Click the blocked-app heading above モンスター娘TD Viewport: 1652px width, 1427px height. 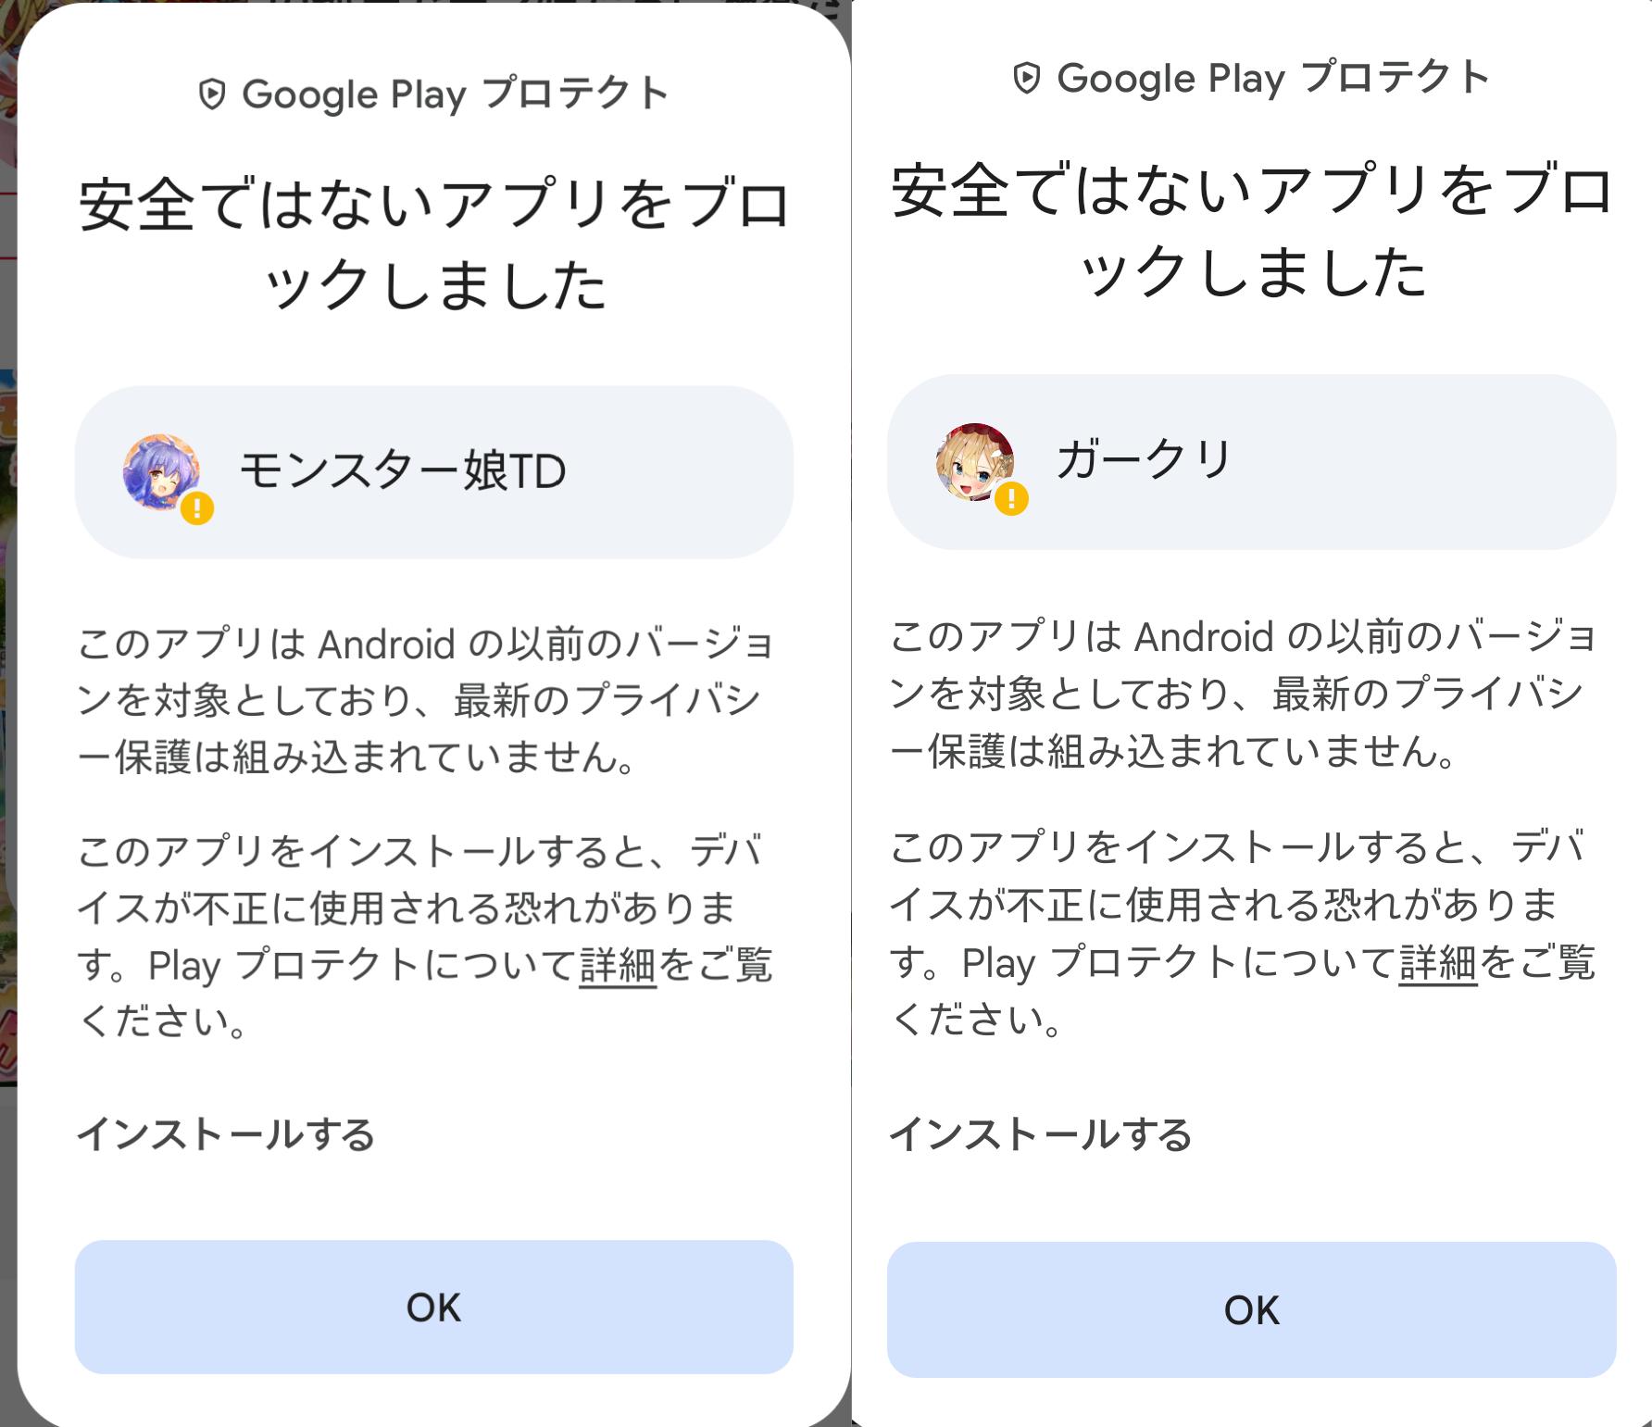click(x=433, y=244)
